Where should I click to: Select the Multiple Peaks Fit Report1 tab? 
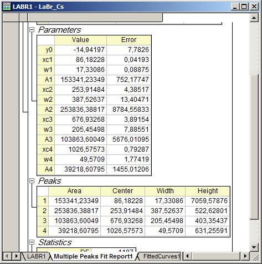click(93, 256)
